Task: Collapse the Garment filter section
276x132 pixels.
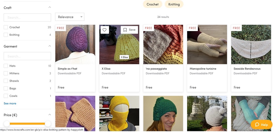Action: coord(49,46)
